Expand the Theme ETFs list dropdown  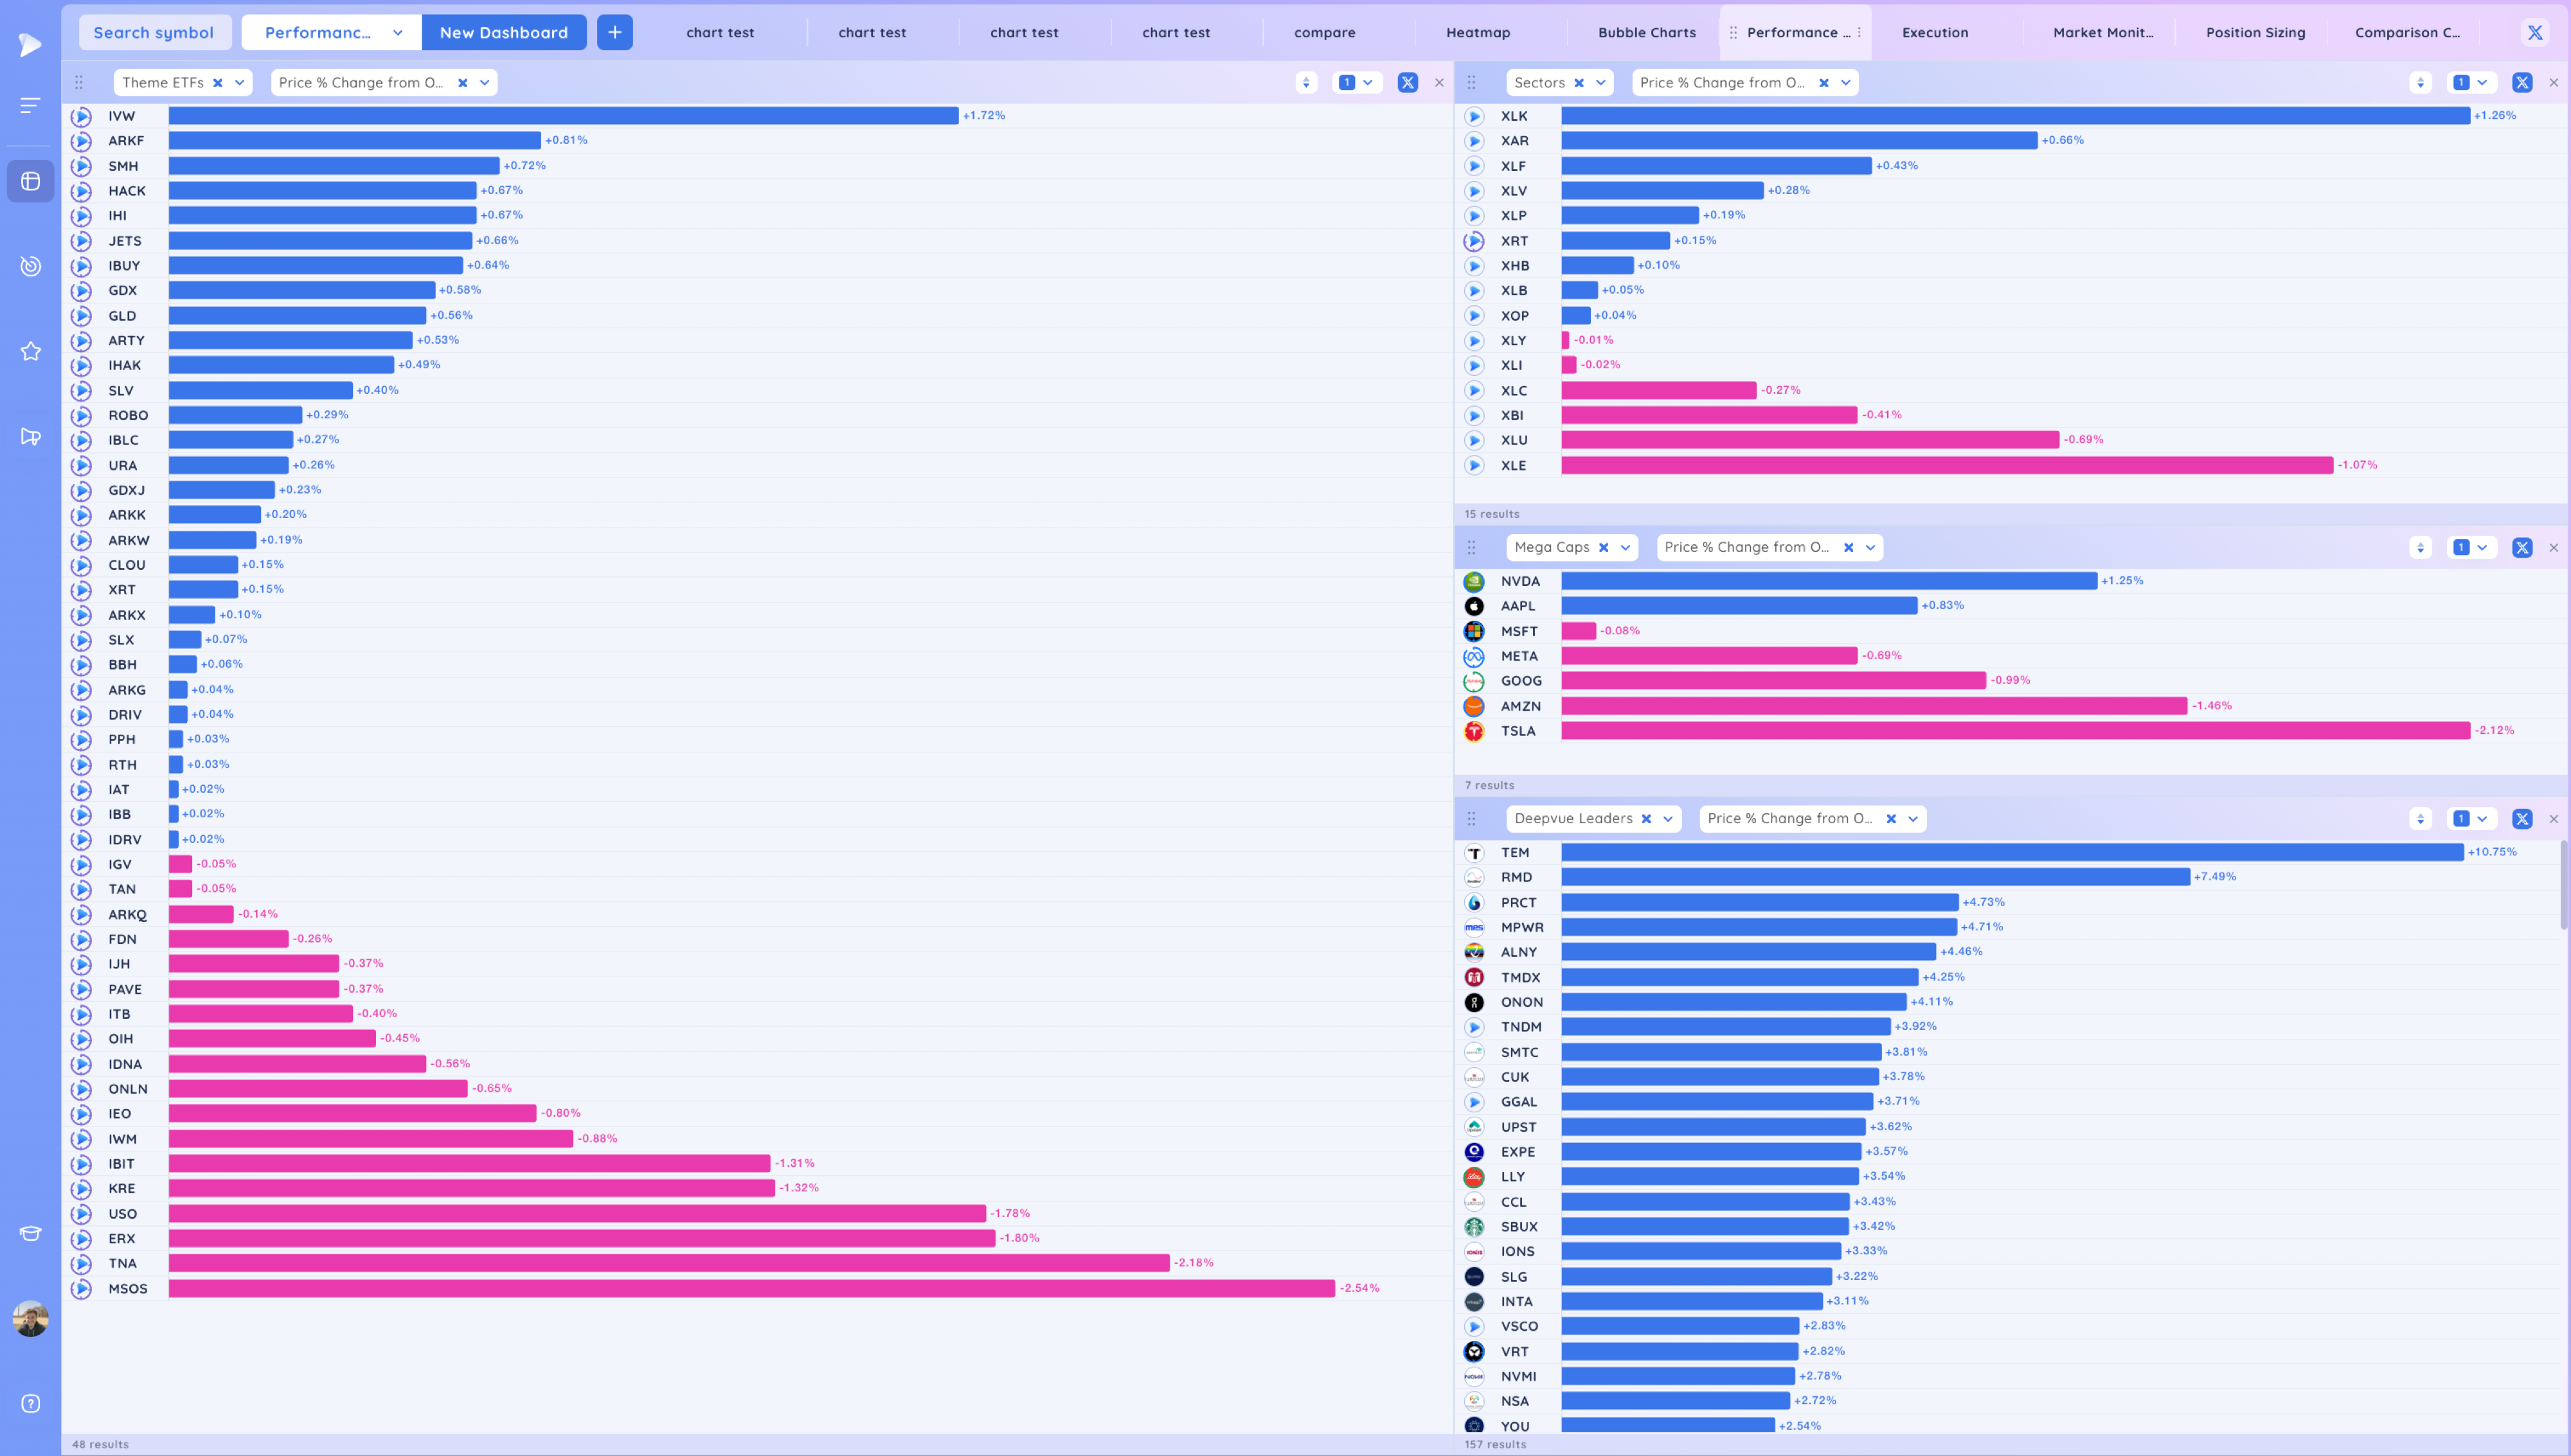pyautogui.click(x=240, y=83)
